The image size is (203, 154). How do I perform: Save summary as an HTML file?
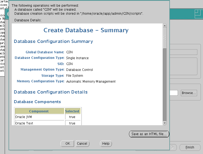(x=149, y=134)
